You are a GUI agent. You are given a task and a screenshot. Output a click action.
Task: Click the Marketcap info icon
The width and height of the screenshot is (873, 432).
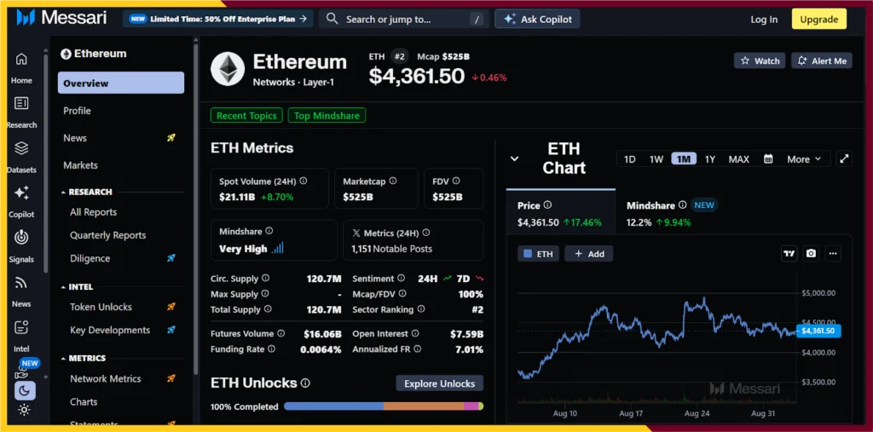click(x=393, y=181)
